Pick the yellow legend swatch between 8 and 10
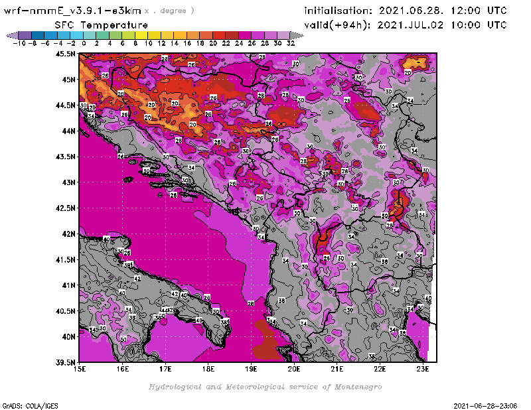Screen dimensions: 531x410 (141, 35)
